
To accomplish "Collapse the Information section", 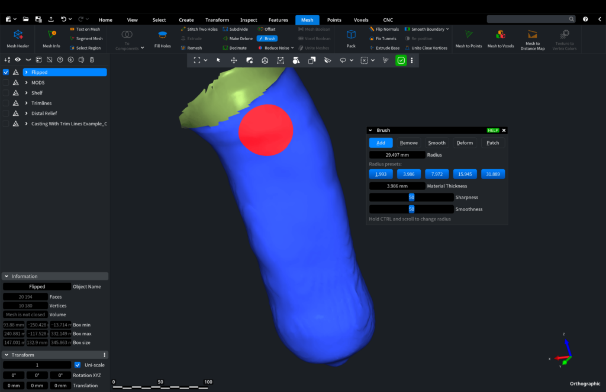I will pyautogui.click(x=6, y=276).
